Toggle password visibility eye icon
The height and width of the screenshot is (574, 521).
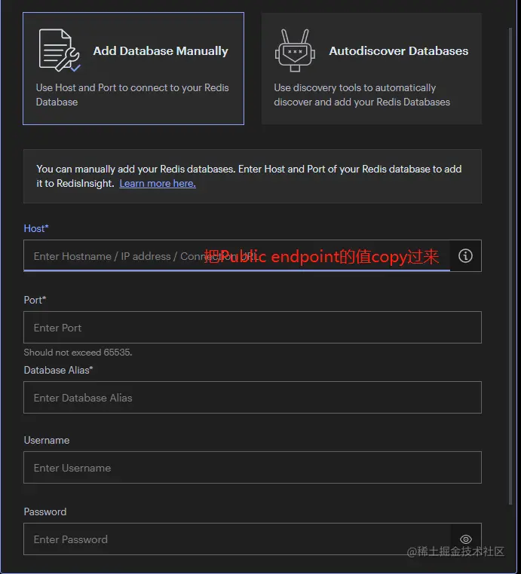[466, 539]
